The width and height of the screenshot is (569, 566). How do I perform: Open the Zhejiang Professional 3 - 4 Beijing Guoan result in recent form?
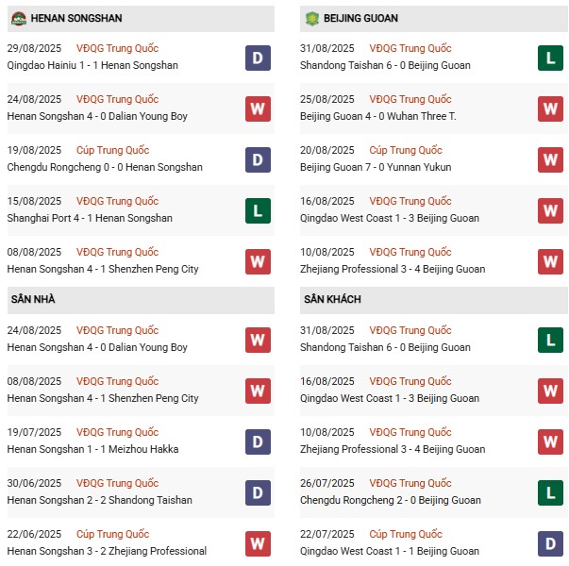pyautogui.click(x=393, y=269)
